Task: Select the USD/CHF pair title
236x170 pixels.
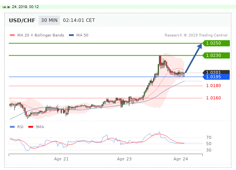Action: [22, 20]
